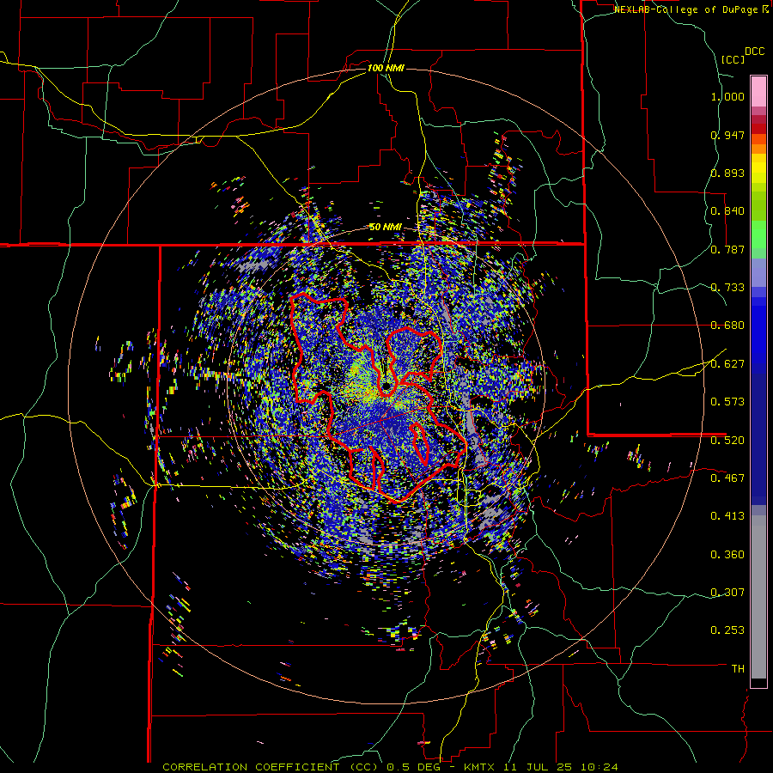Click the 0.573 legend value
This screenshot has height=773, width=773.
coord(727,402)
